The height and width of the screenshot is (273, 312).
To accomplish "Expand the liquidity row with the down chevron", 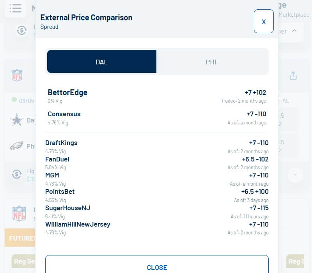I will coord(295,175).
